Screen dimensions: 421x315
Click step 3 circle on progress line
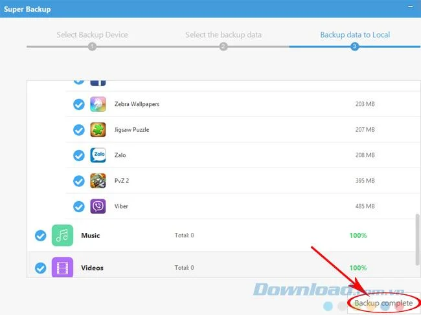[x=354, y=47]
